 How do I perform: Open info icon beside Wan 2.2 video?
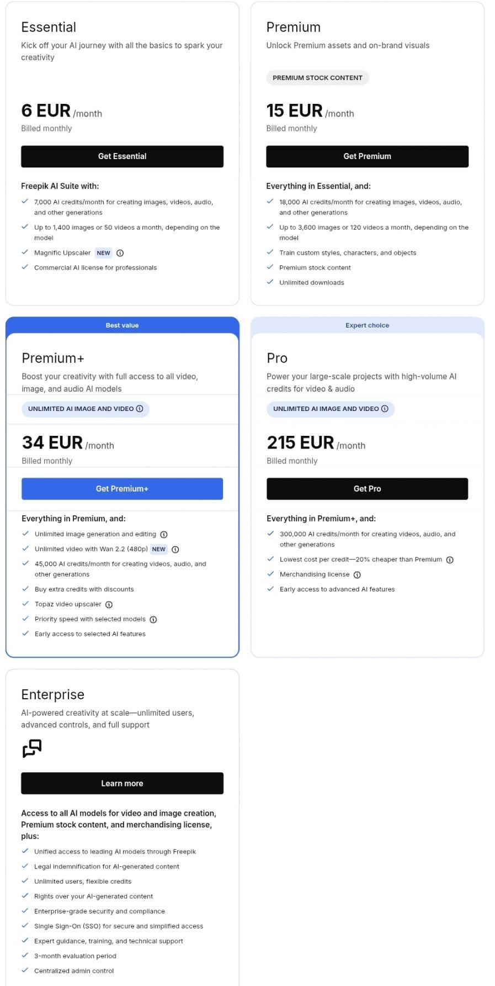click(x=175, y=550)
